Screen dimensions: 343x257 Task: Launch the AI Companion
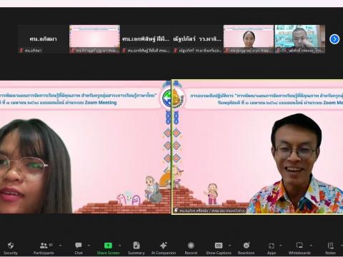tap(164, 248)
